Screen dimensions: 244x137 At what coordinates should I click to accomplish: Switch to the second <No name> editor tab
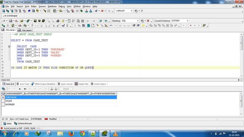[x=25, y=30]
